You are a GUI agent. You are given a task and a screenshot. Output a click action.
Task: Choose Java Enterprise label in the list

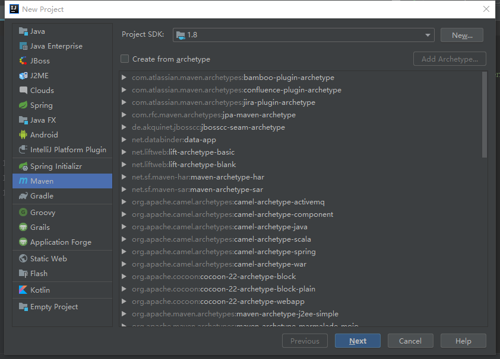pyautogui.click(x=56, y=46)
